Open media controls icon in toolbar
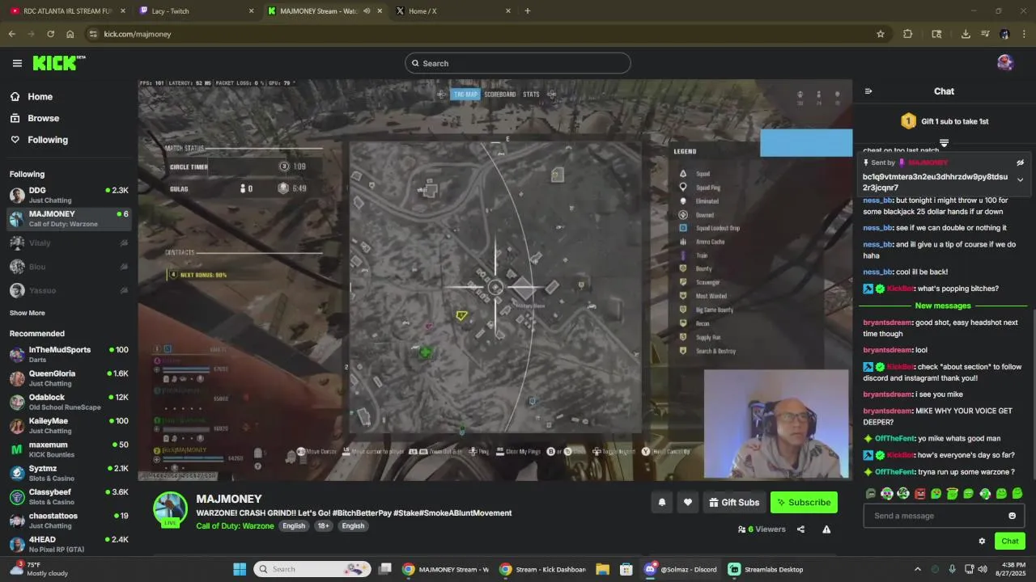The height and width of the screenshot is (582, 1036). (x=985, y=34)
